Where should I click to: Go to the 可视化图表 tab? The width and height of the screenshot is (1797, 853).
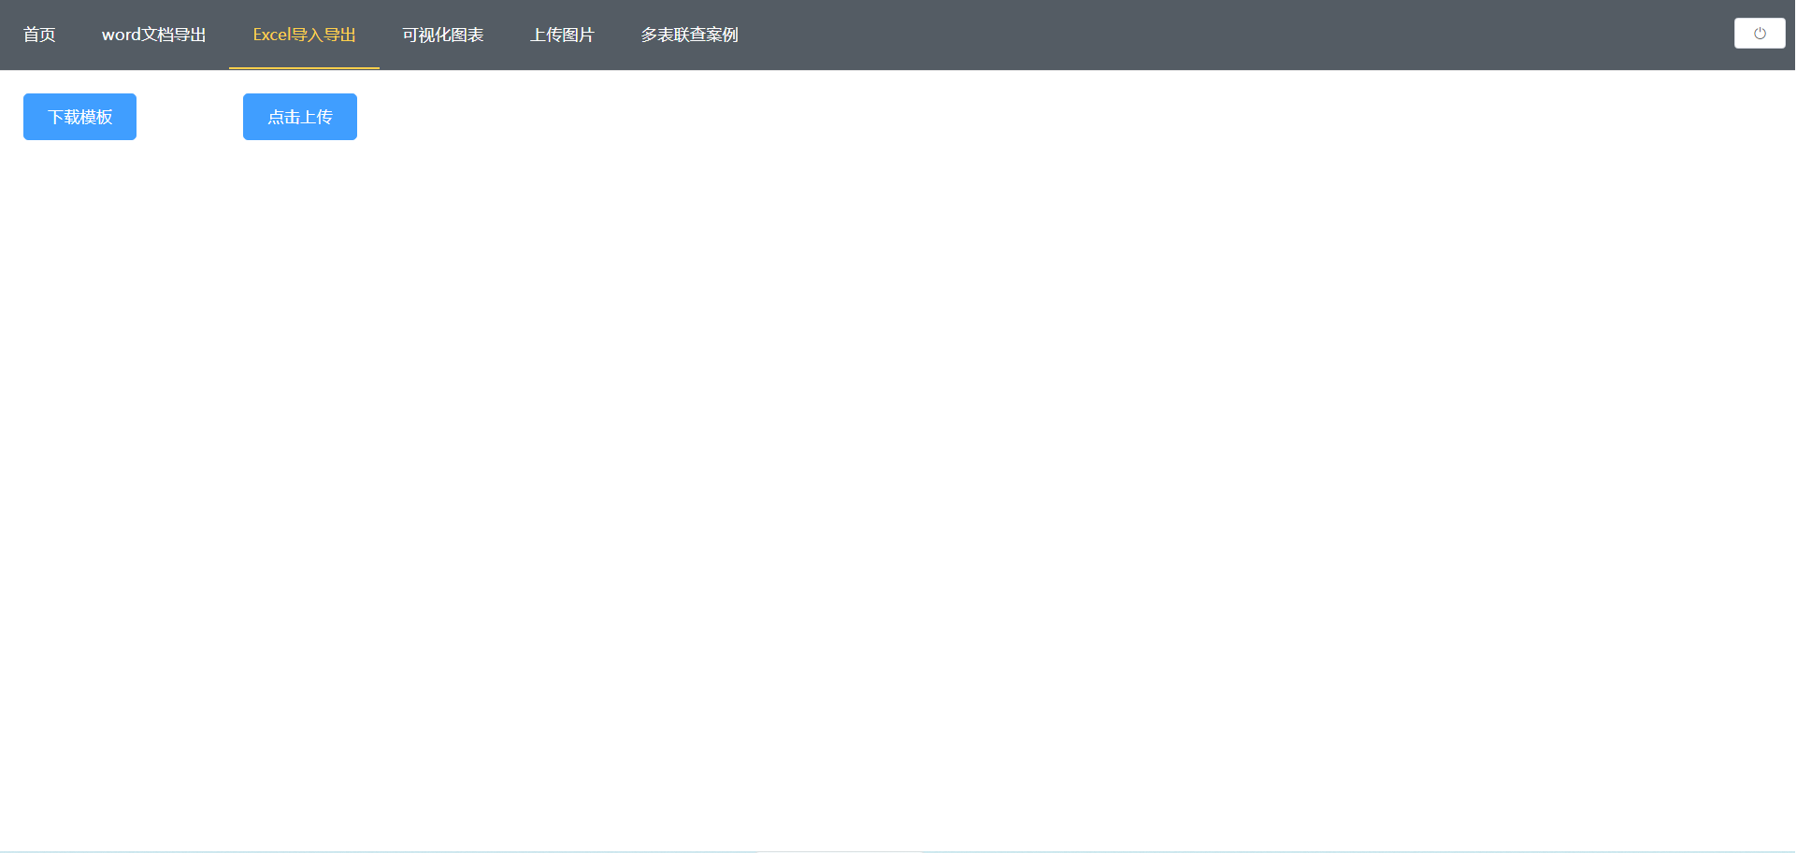pyautogui.click(x=442, y=35)
